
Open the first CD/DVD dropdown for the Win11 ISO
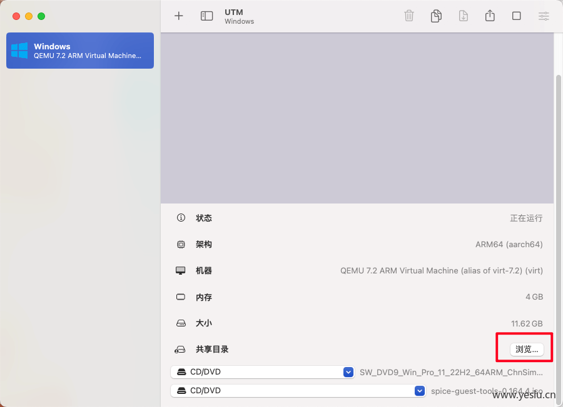click(x=263, y=372)
